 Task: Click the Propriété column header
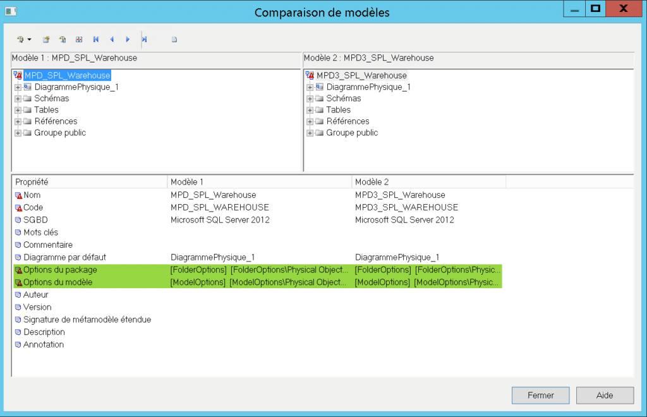click(x=90, y=182)
